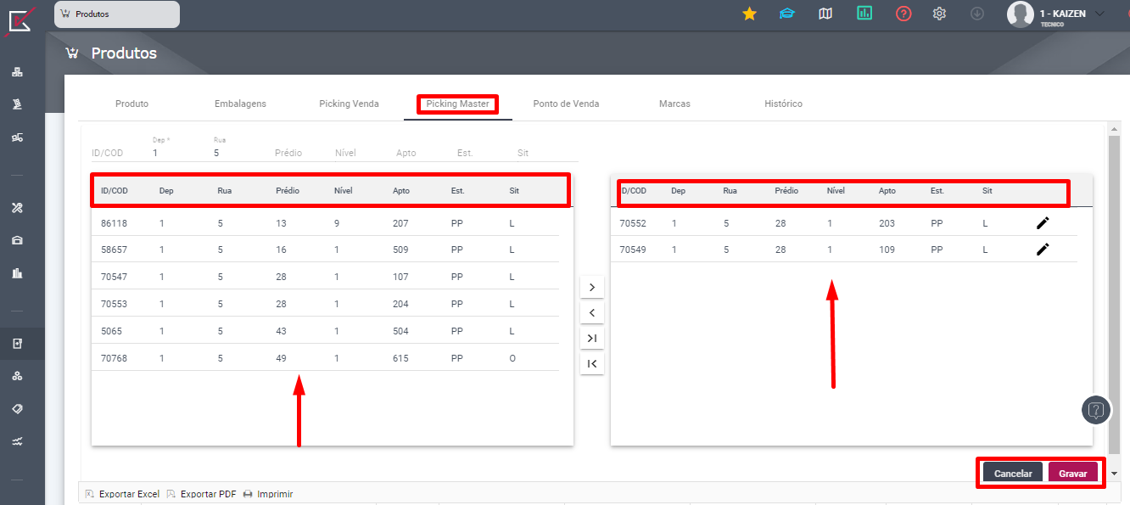This screenshot has width=1130, height=505.
Task: Click Imprimir to print
Action: pyautogui.click(x=268, y=494)
